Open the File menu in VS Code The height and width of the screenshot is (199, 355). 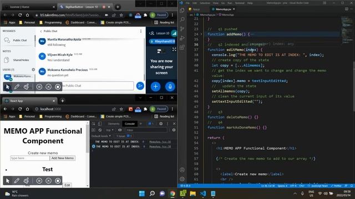point(187,3)
